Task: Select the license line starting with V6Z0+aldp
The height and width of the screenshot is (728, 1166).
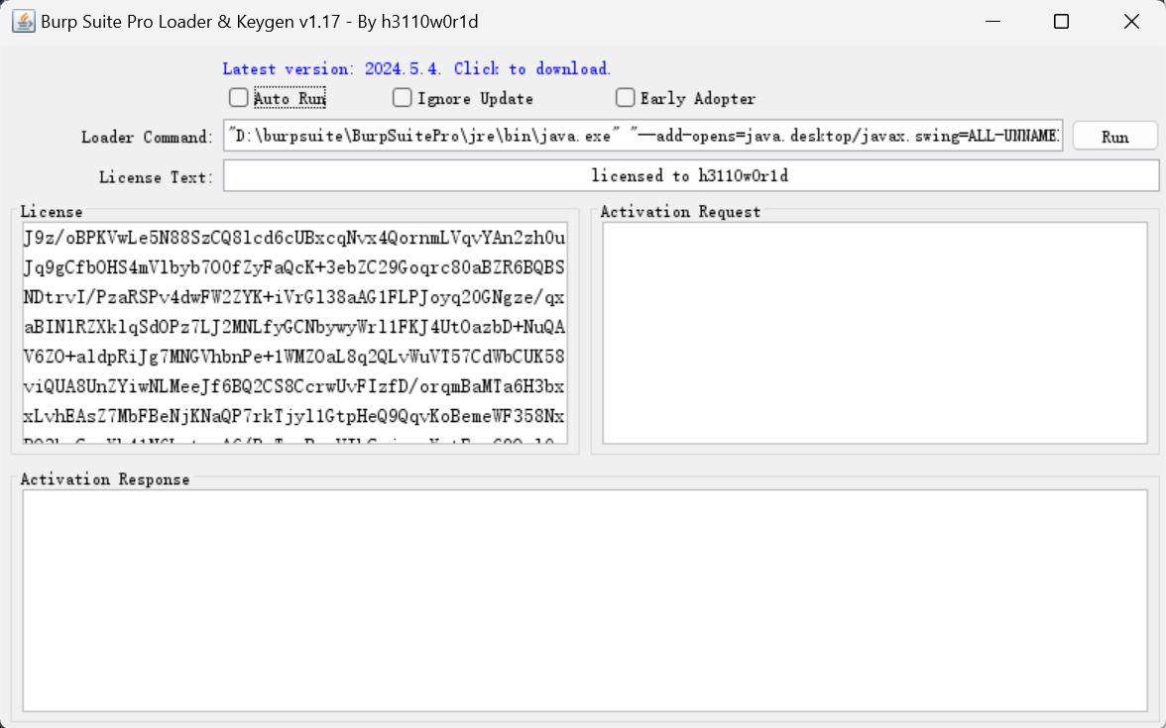Action: point(294,357)
